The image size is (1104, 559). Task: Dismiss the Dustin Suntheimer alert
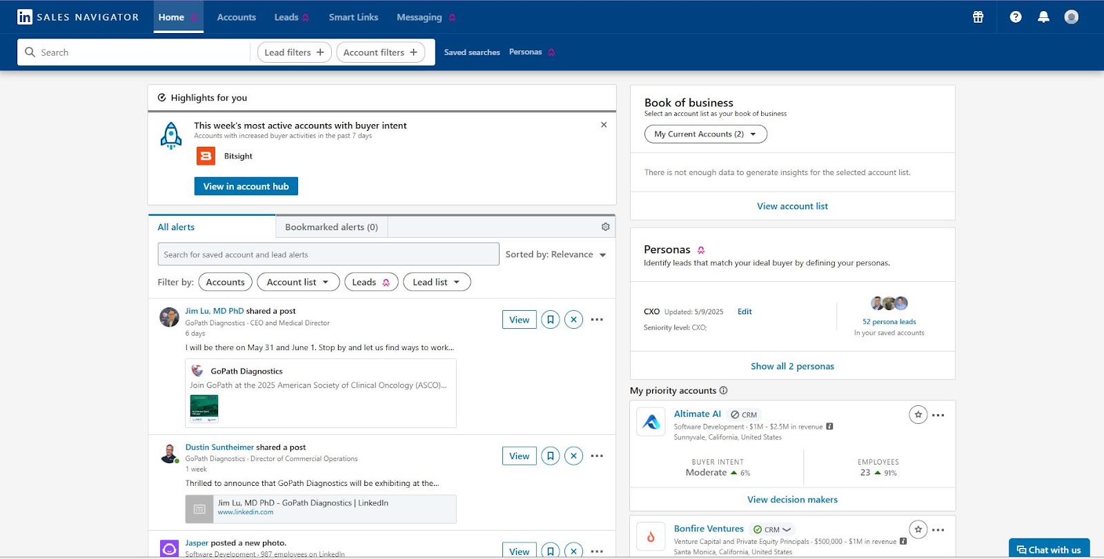click(573, 456)
